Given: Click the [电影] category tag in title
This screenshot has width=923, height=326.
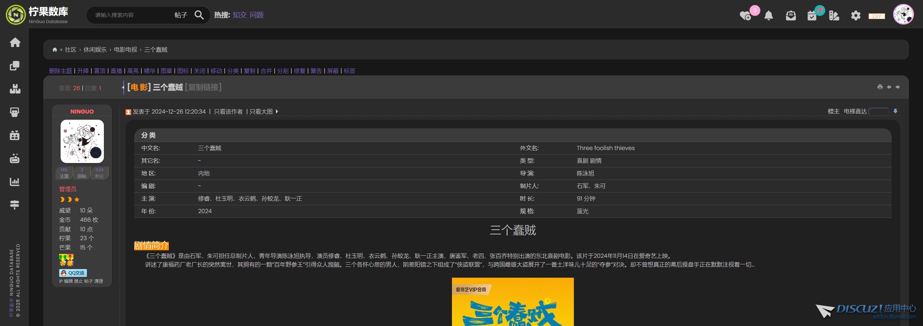Looking at the screenshot, I should (x=139, y=87).
